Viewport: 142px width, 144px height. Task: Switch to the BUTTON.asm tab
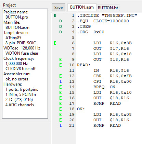pos(82,7)
